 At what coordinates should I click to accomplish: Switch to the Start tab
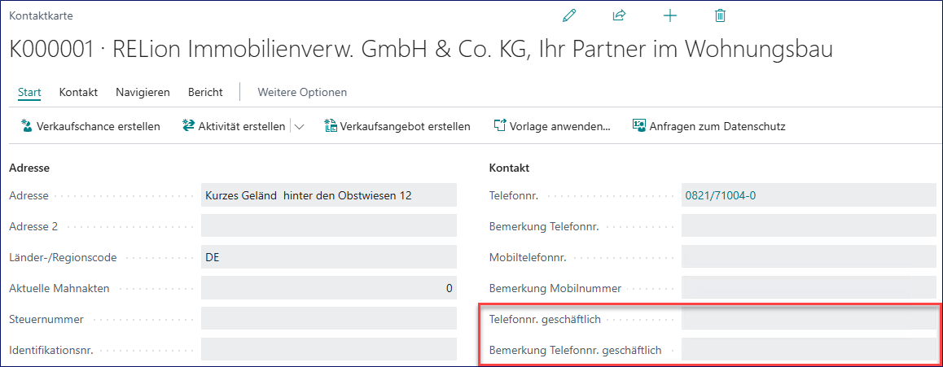(29, 92)
